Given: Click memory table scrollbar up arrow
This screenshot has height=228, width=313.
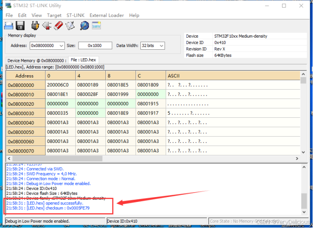Looking at the screenshot, I should click(303, 74).
